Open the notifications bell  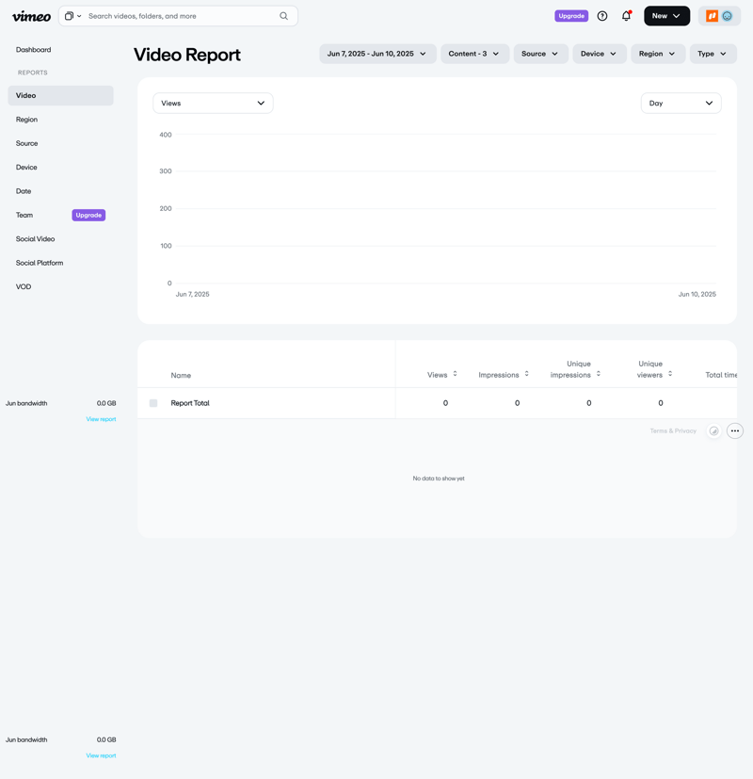coord(626,16)
